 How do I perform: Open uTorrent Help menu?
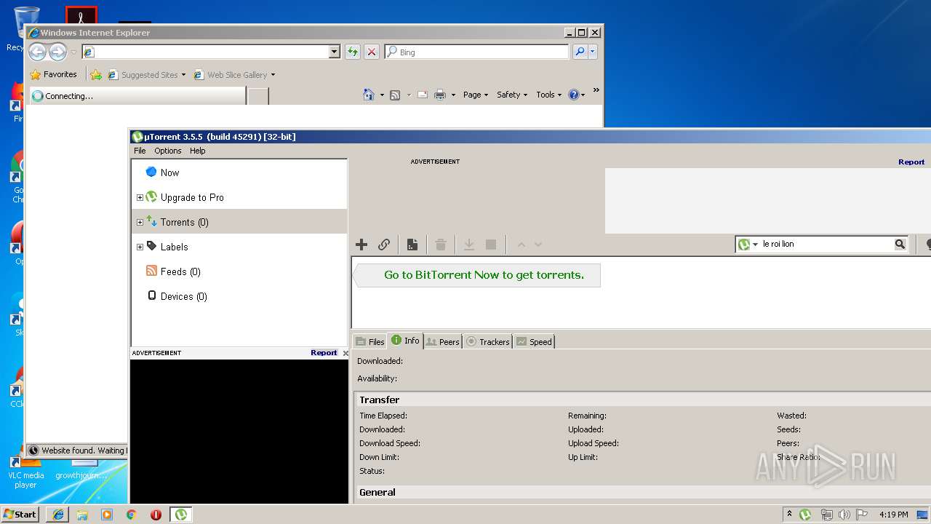click(x=198, y=151)
